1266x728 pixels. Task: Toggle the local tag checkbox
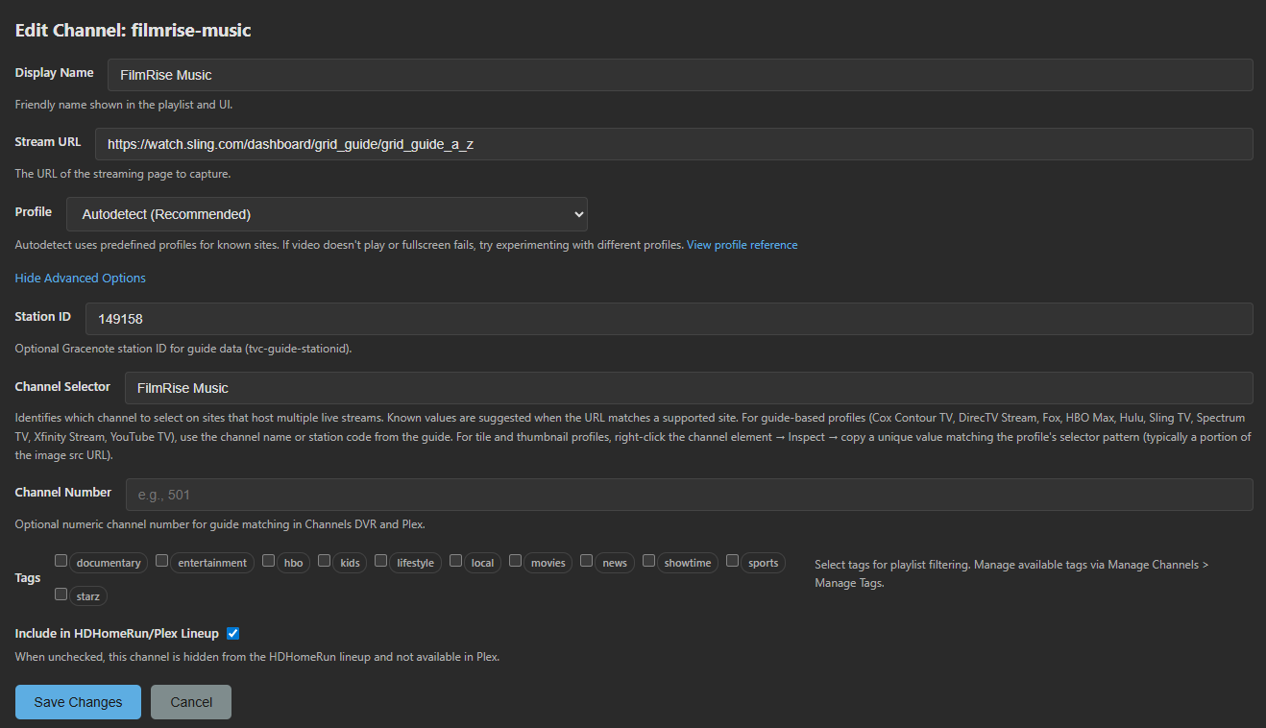click(456, 561)
